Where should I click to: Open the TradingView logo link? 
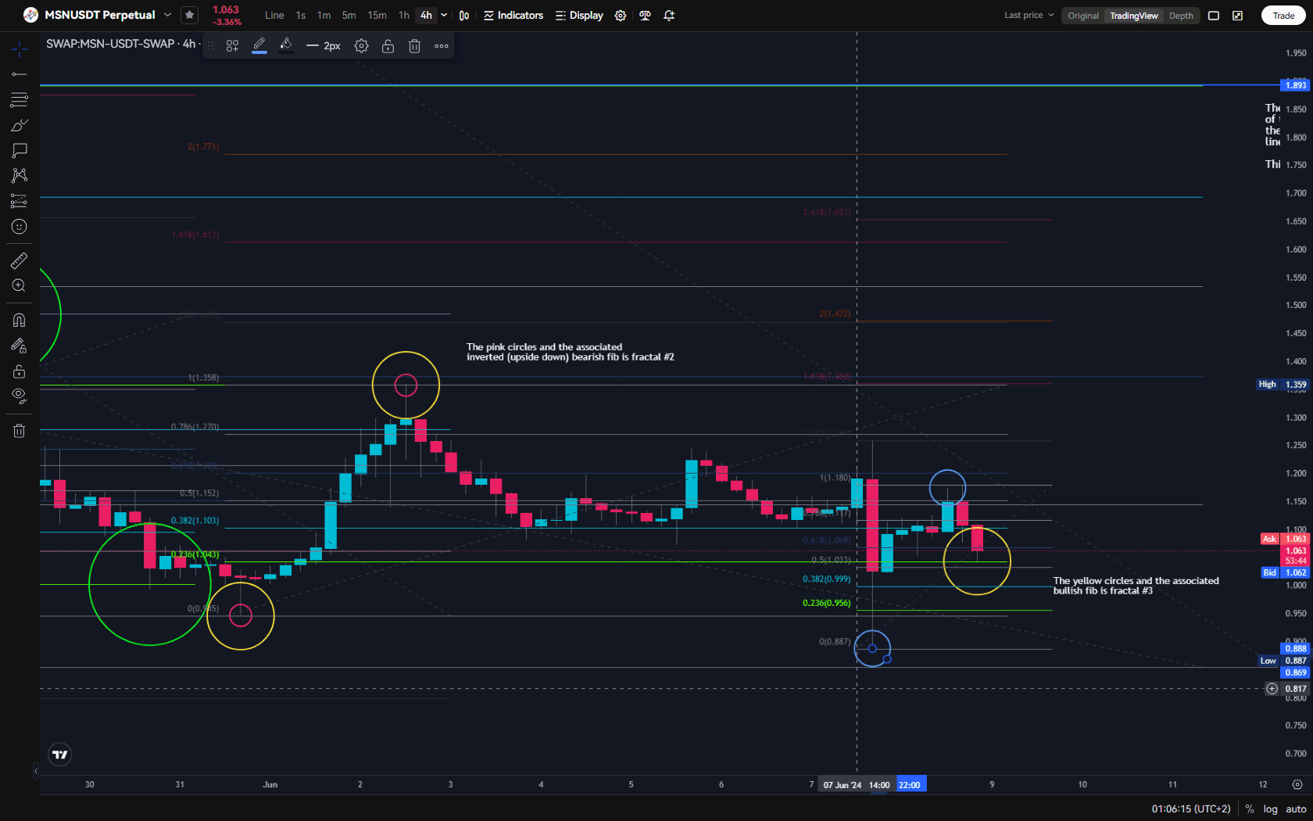tap(60, 755)
